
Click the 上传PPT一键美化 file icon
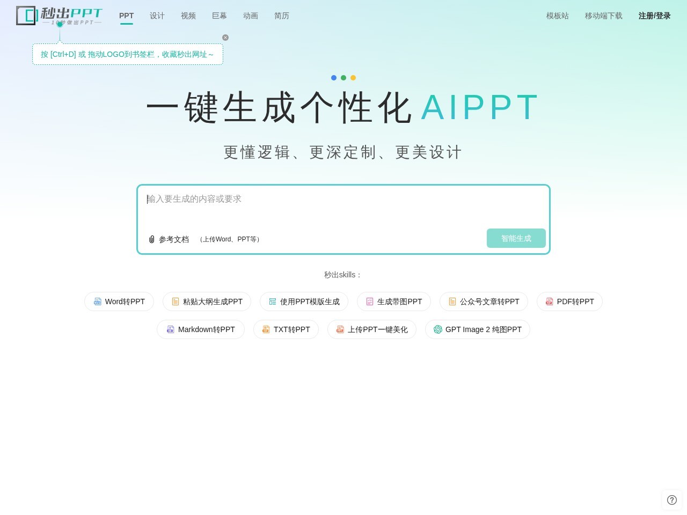(x=340, y=329)
